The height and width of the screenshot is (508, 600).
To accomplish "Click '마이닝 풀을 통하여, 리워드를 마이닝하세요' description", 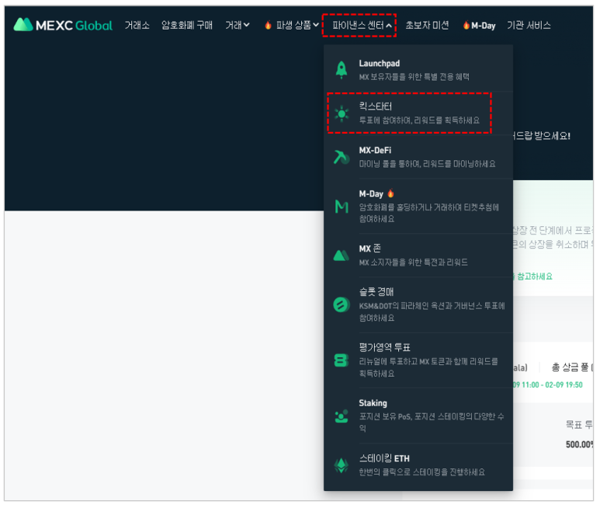I will click(427, 164).
